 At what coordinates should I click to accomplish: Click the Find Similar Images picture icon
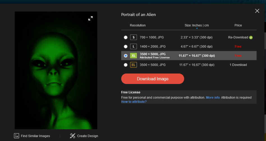17,136
